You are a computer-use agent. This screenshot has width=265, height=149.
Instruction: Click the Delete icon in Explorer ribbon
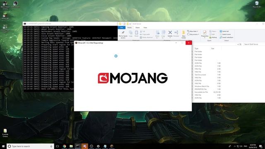(x=170, y=34)
